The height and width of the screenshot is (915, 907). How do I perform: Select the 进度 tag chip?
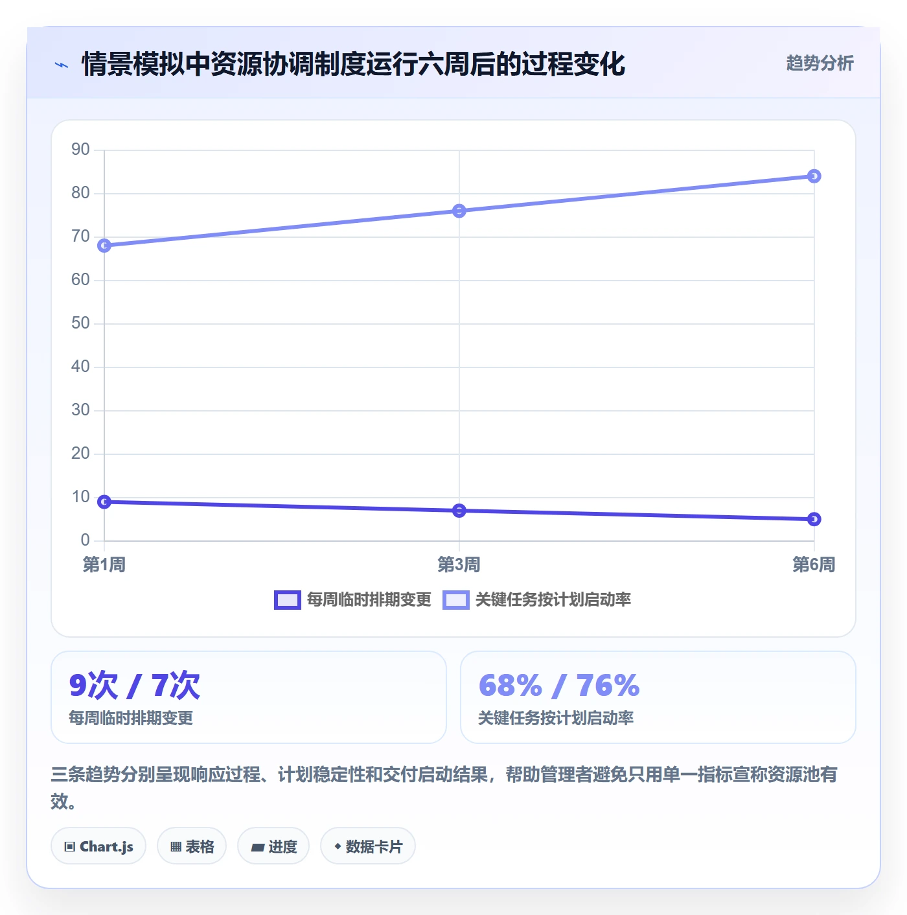273,846
